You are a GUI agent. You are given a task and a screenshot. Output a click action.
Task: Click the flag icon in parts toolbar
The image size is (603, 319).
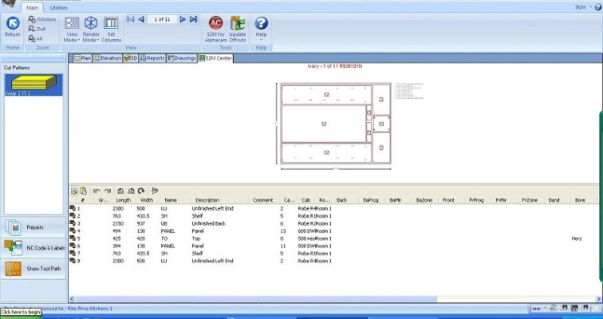[x=155, y=191]
